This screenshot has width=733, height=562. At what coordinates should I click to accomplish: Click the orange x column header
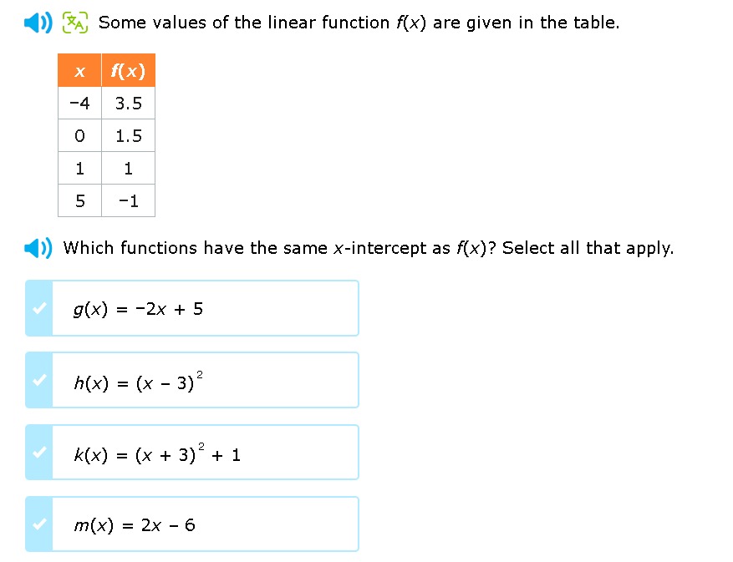79,70
